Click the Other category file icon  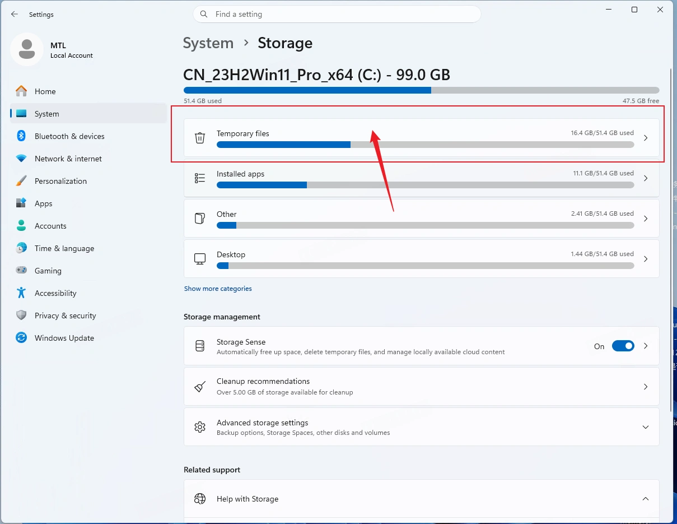coord(200,219)
